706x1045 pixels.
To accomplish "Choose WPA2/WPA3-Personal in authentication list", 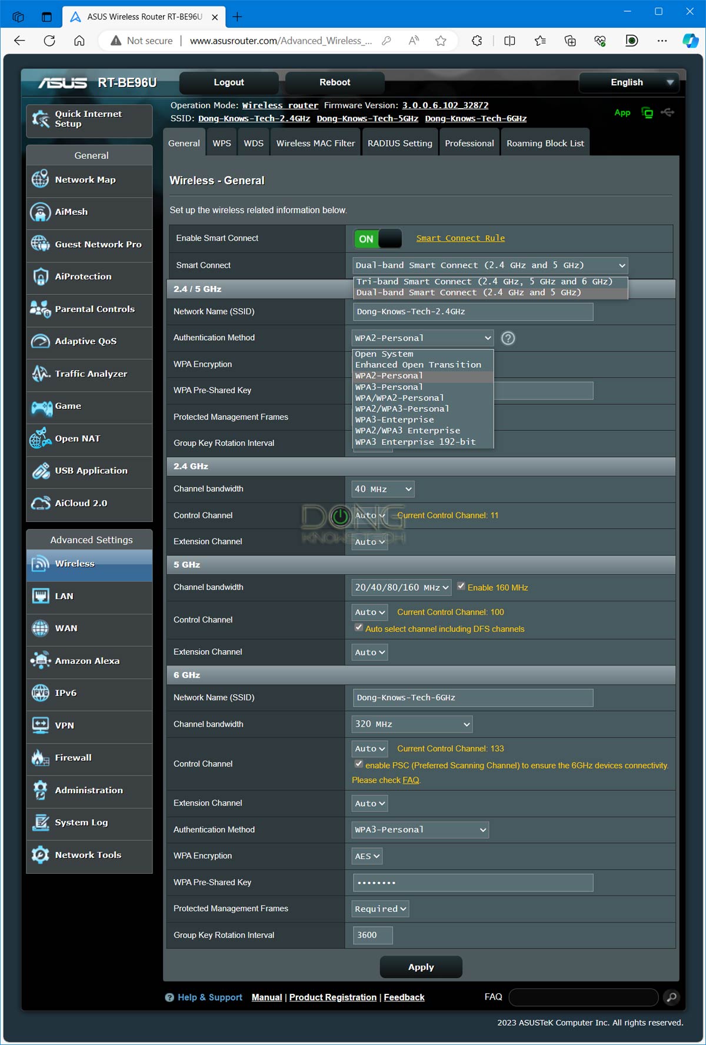I will (x=423, y=409).
